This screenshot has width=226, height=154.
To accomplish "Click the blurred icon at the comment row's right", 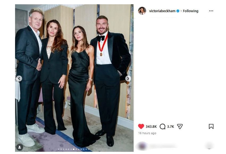I will (x=209, y=146).
